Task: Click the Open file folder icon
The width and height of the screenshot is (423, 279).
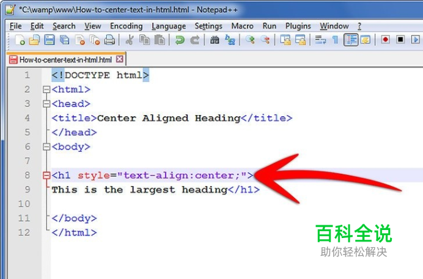Action: (x=34, y=40)
